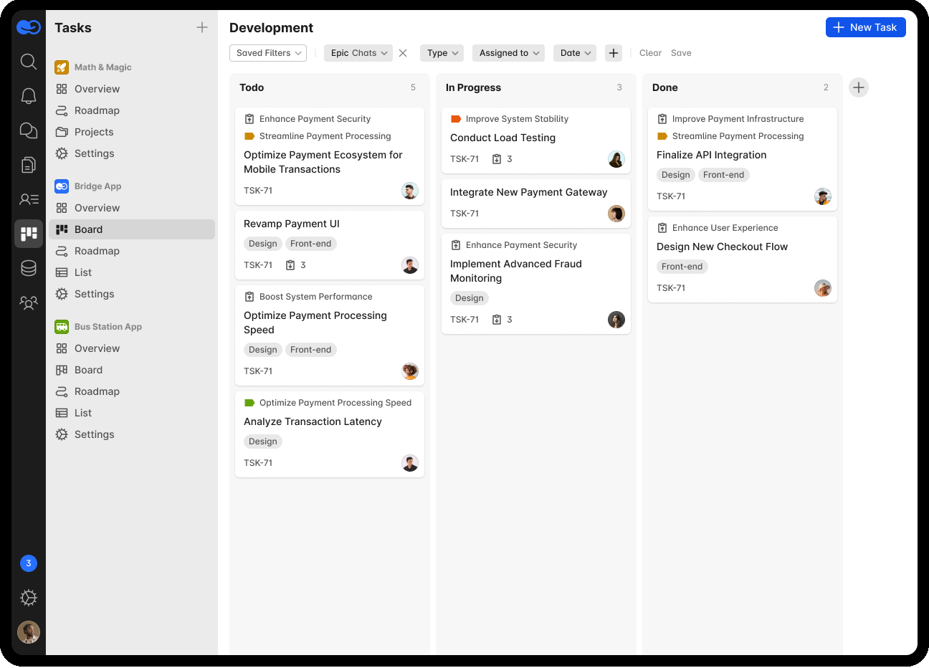The height and width of the screenshot is (668, 929).
Task: Click the Clear filters link
Action: coord(650,52)
